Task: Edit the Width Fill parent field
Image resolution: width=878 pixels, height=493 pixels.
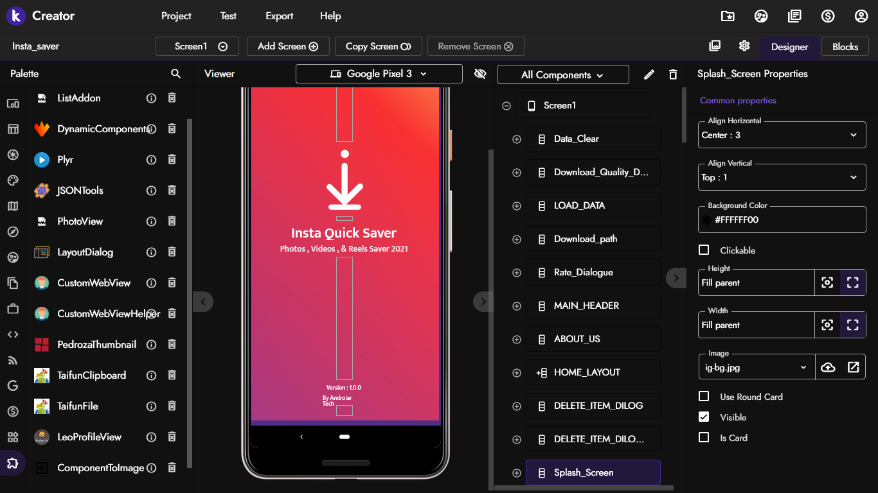Action: pos(757,325)
